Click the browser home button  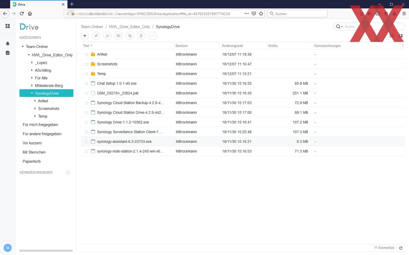pos(30,13)
